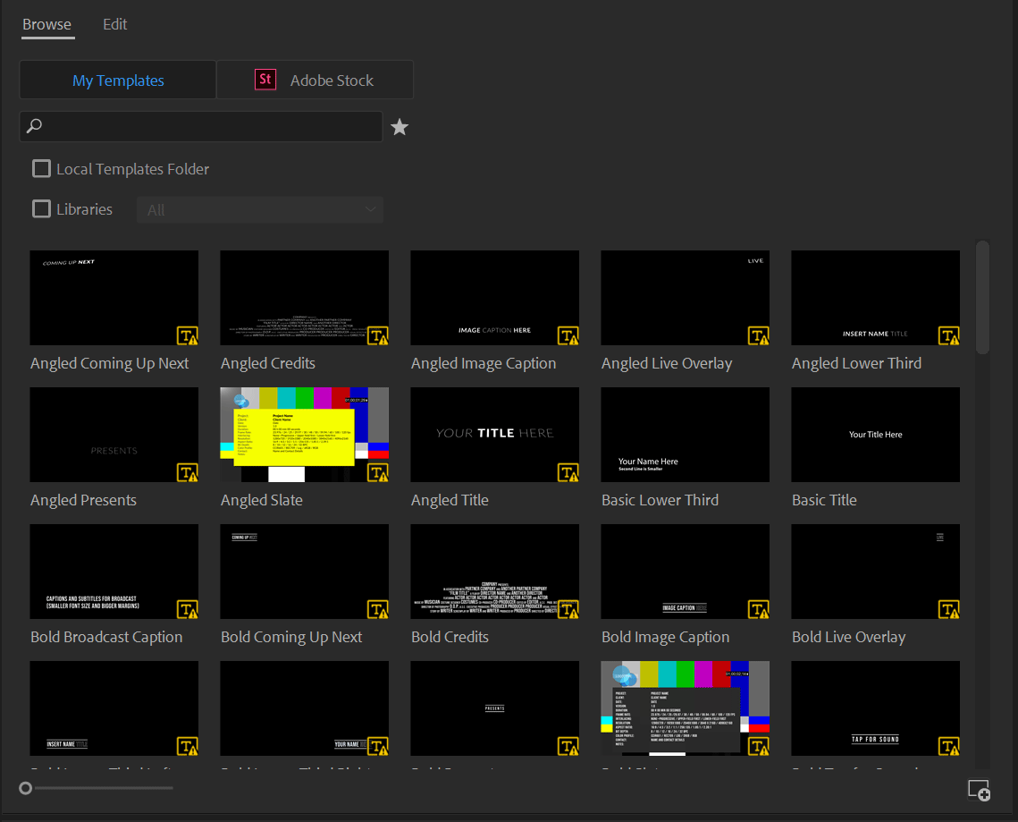Click the Bold Live Overlay label

[848, 638]
